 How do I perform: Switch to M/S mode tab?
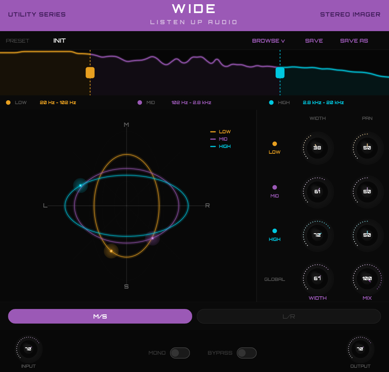pyautogui.click(x=100, y=316)
